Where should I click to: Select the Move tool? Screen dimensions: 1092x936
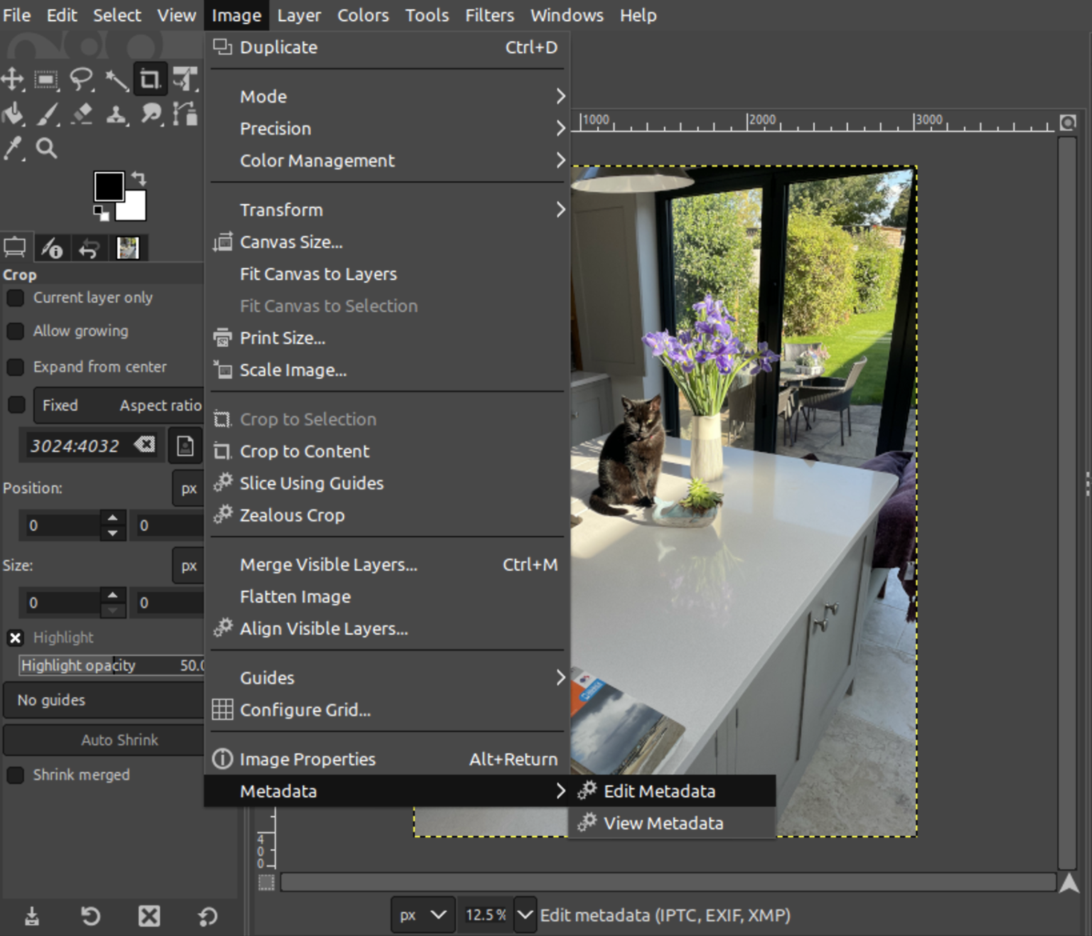[x=12, y=80]
